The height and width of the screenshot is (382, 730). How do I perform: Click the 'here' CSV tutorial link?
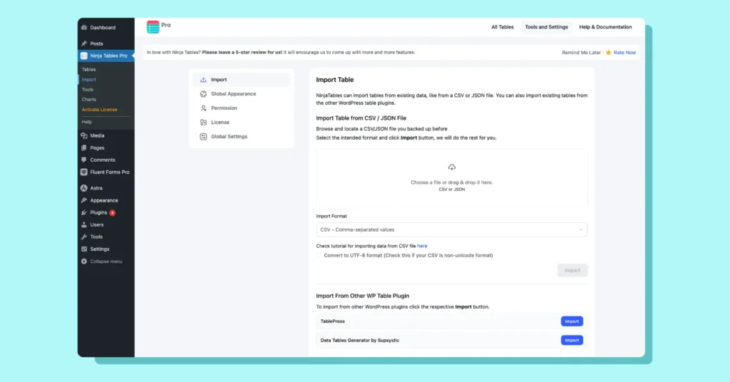[x=422, y=246]
